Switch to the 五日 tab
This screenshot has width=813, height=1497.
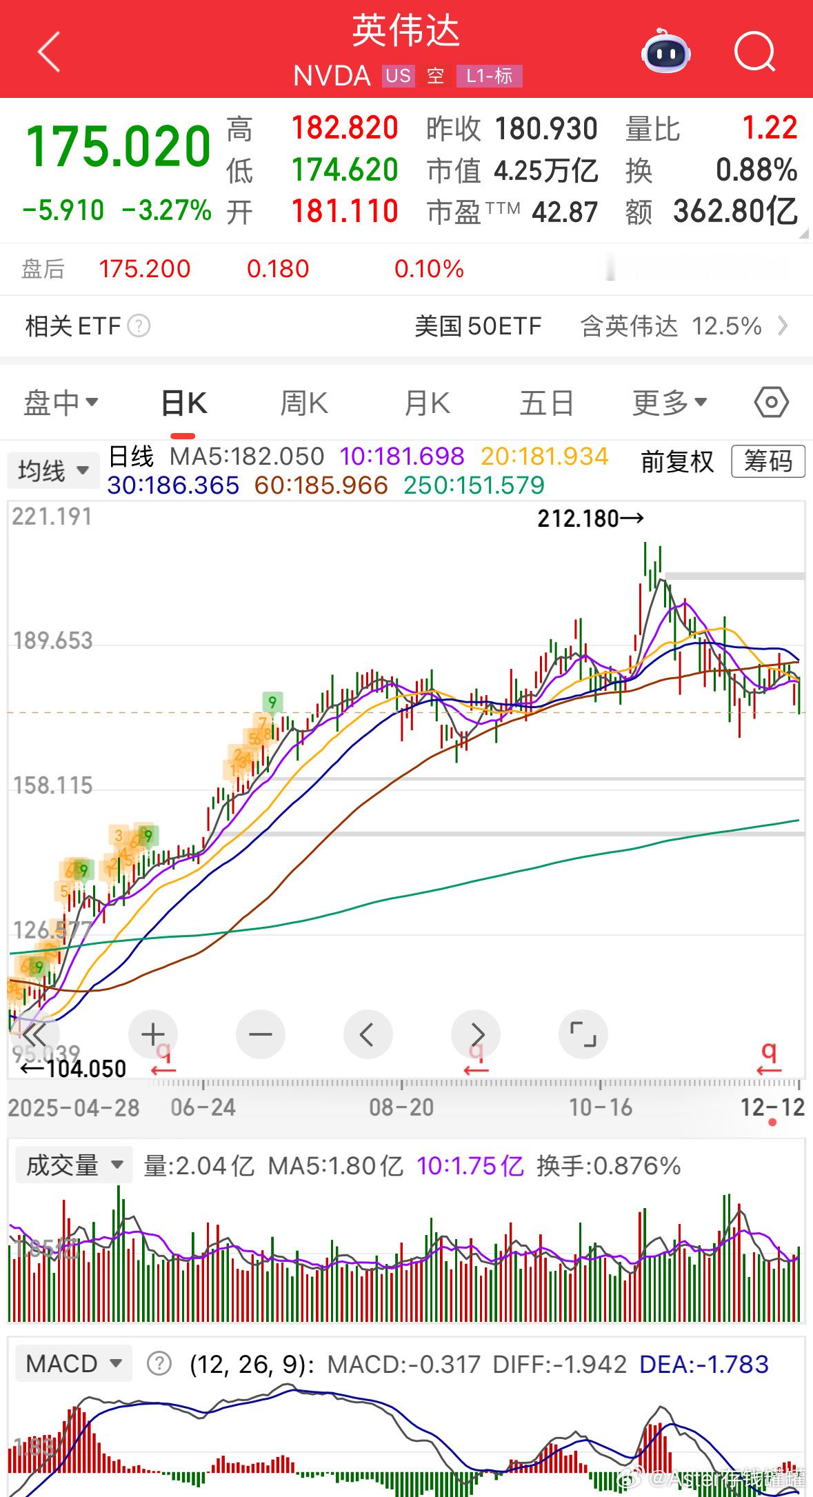click(546, 403)
